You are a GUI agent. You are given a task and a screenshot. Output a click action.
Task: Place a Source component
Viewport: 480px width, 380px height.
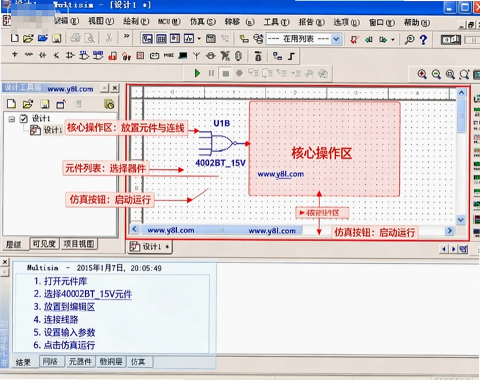pos(14,55)
